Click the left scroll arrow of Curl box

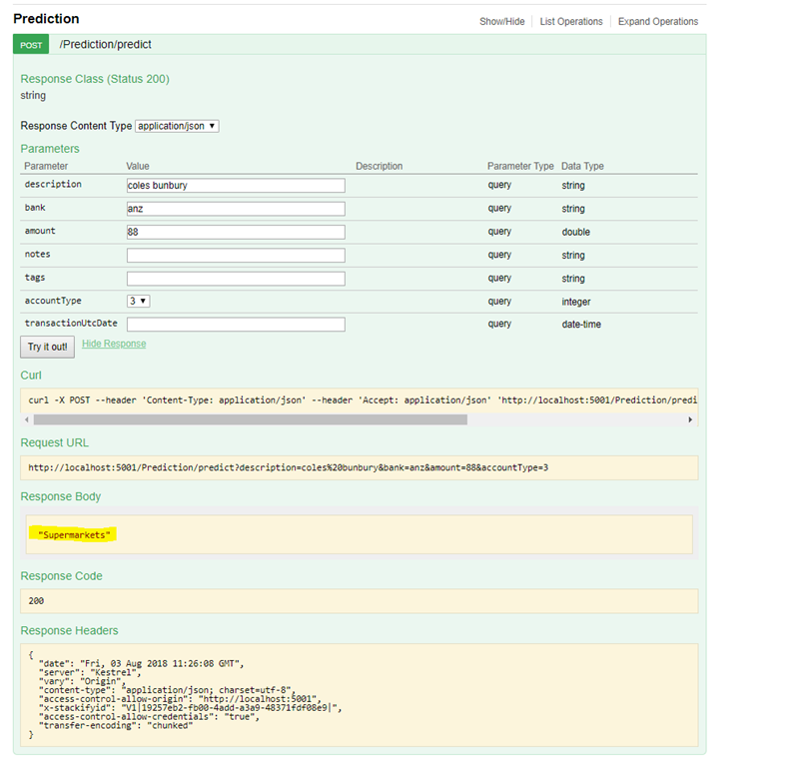[27, 420]
